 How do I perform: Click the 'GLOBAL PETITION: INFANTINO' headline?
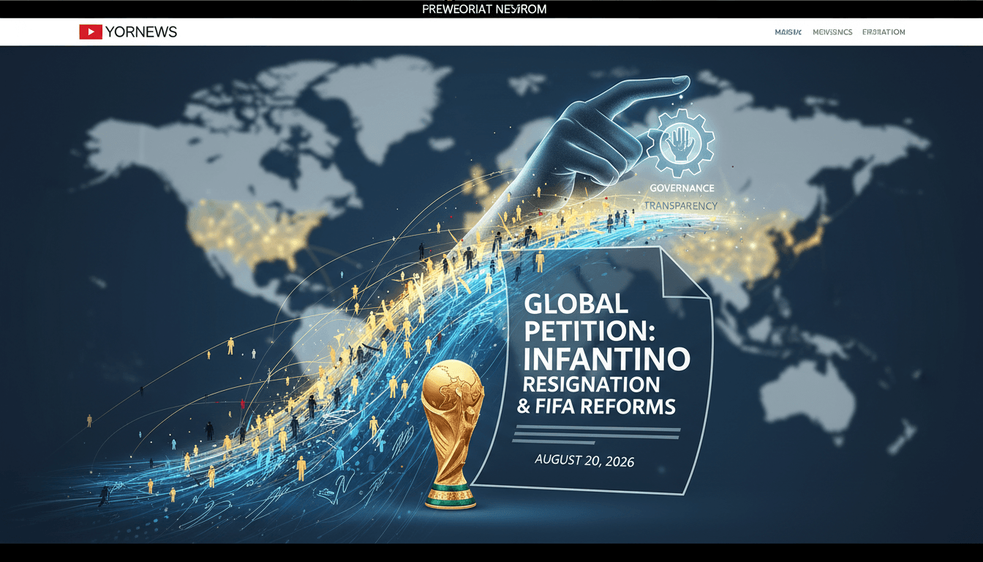tap(606, 331)
